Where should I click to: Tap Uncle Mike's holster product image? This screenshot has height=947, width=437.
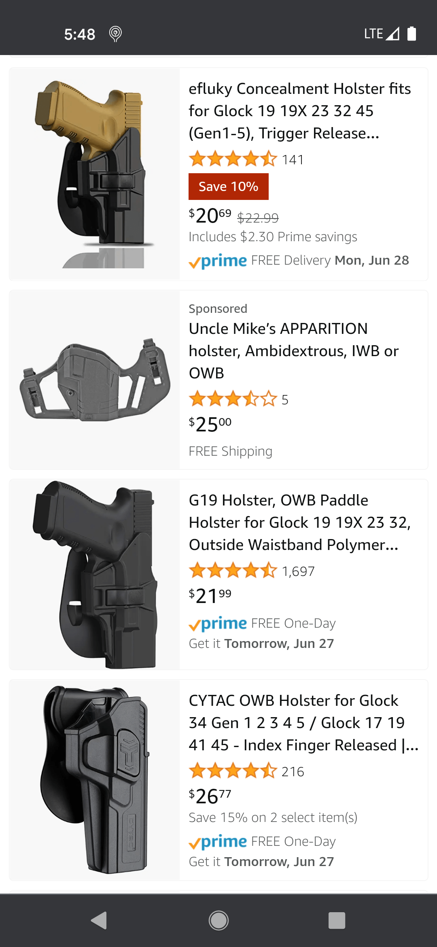(94, 380)
